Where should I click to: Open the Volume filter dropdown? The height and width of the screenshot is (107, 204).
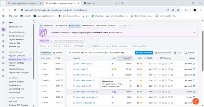[45, 46]
